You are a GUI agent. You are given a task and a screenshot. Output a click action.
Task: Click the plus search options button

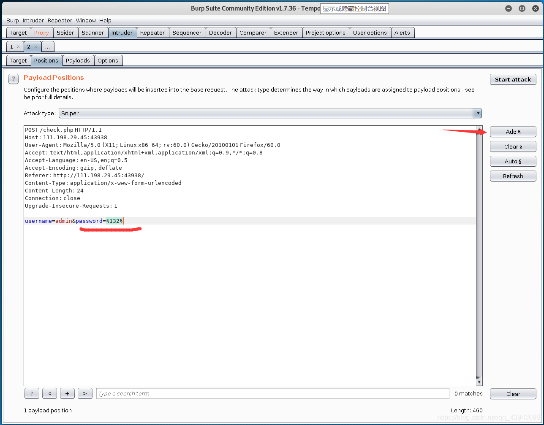[67, 393]
